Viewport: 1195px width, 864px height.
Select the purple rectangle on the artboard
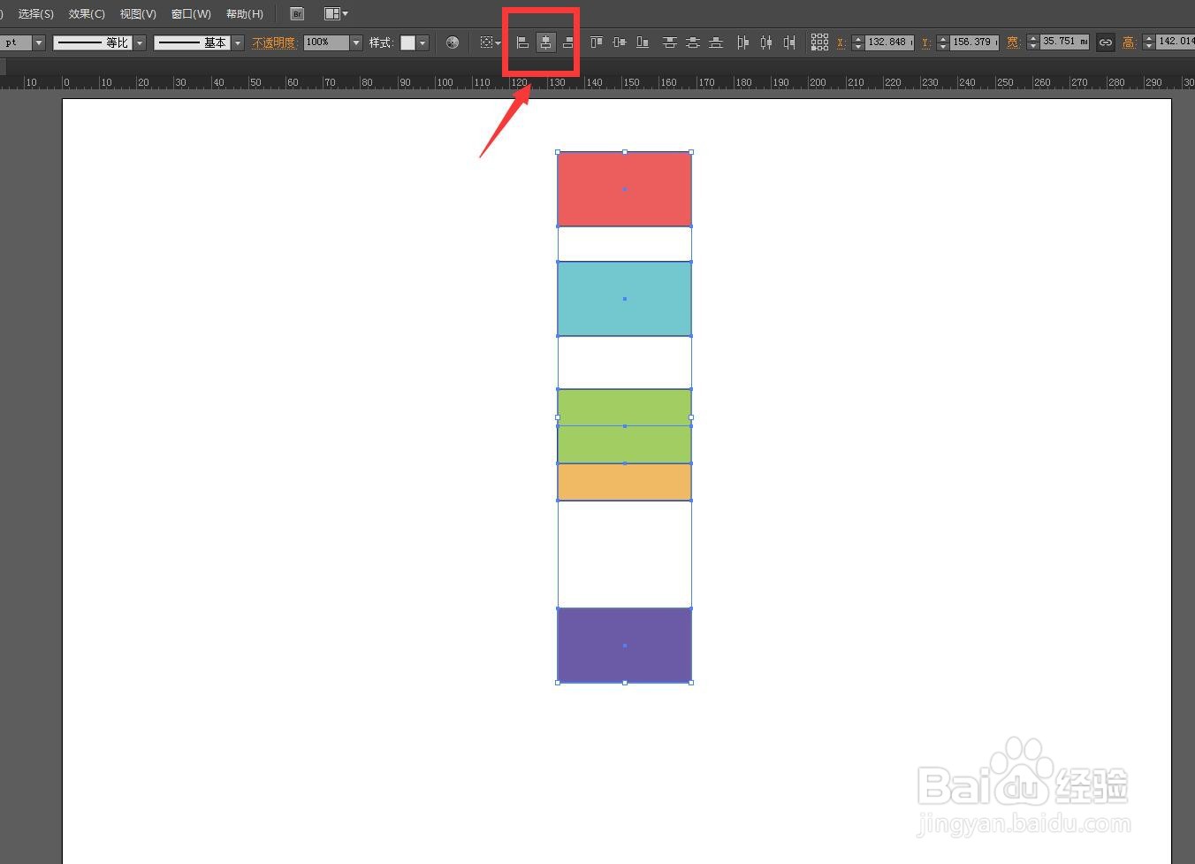pos(624,646)
